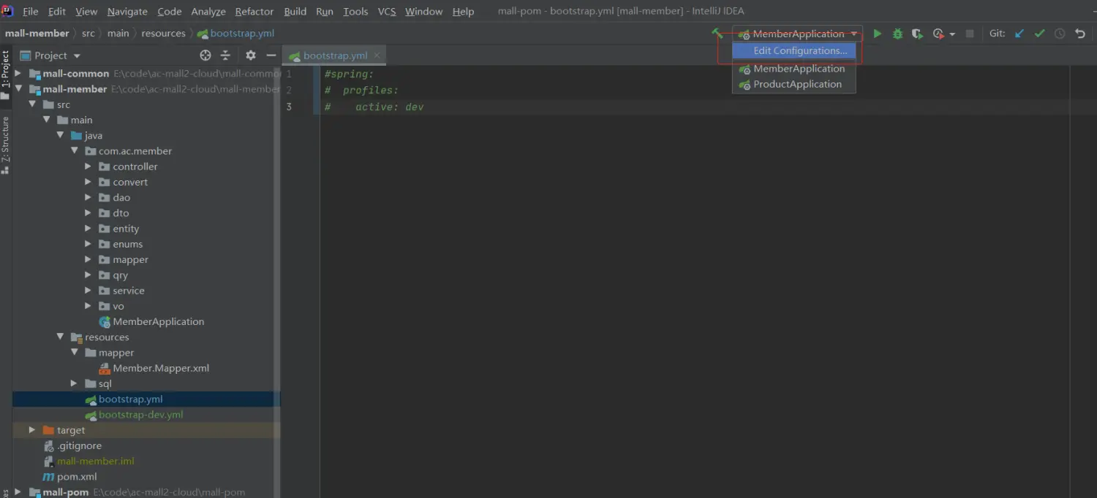Collapse the resources folder arrow
Image resolution: width=1097 pixels, height=498 pixels.
point(60,337)
